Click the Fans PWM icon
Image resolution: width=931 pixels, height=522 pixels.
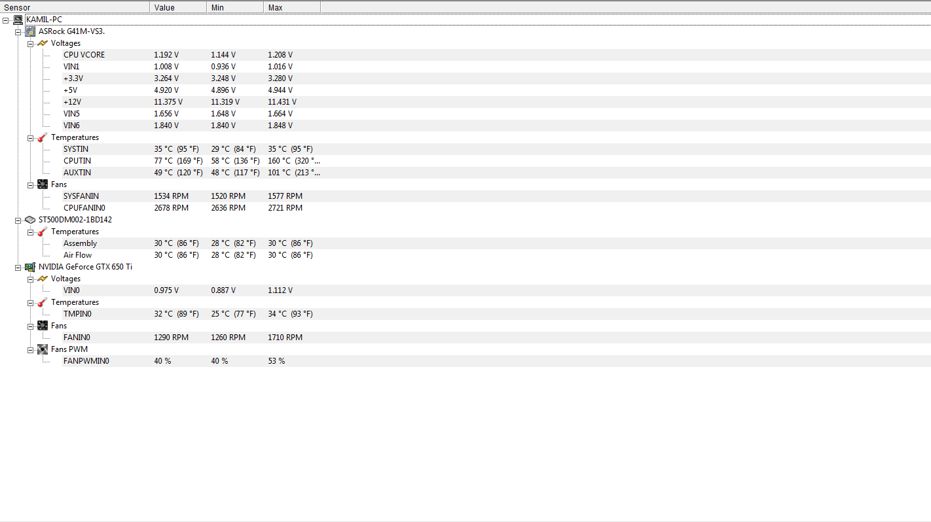tap(43, 349)
